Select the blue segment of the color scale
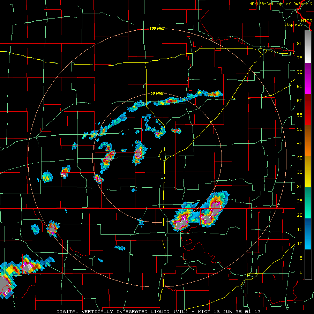 pos(308,234)
